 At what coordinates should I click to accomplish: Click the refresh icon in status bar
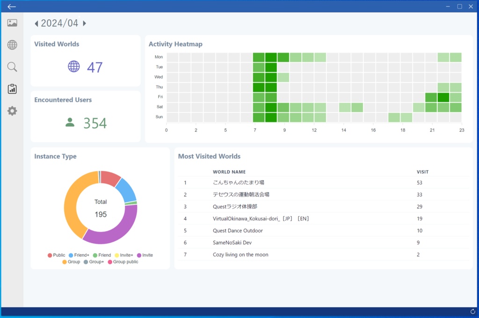[472, 311]
